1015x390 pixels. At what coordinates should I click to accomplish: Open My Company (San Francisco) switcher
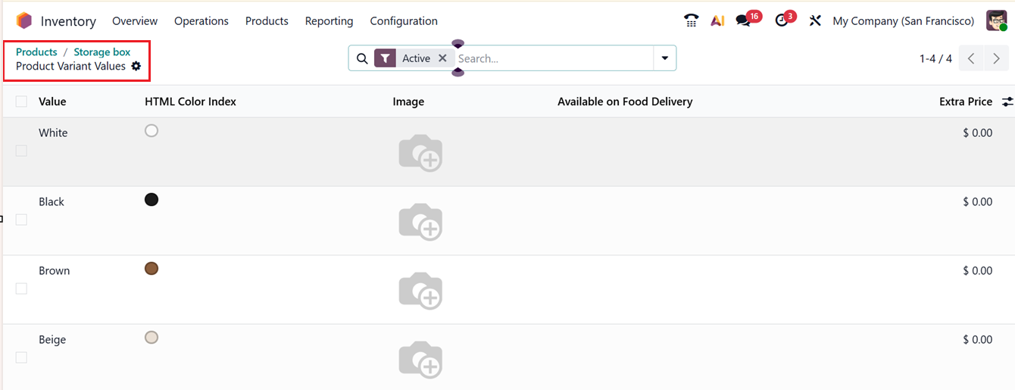pos(903,21)
